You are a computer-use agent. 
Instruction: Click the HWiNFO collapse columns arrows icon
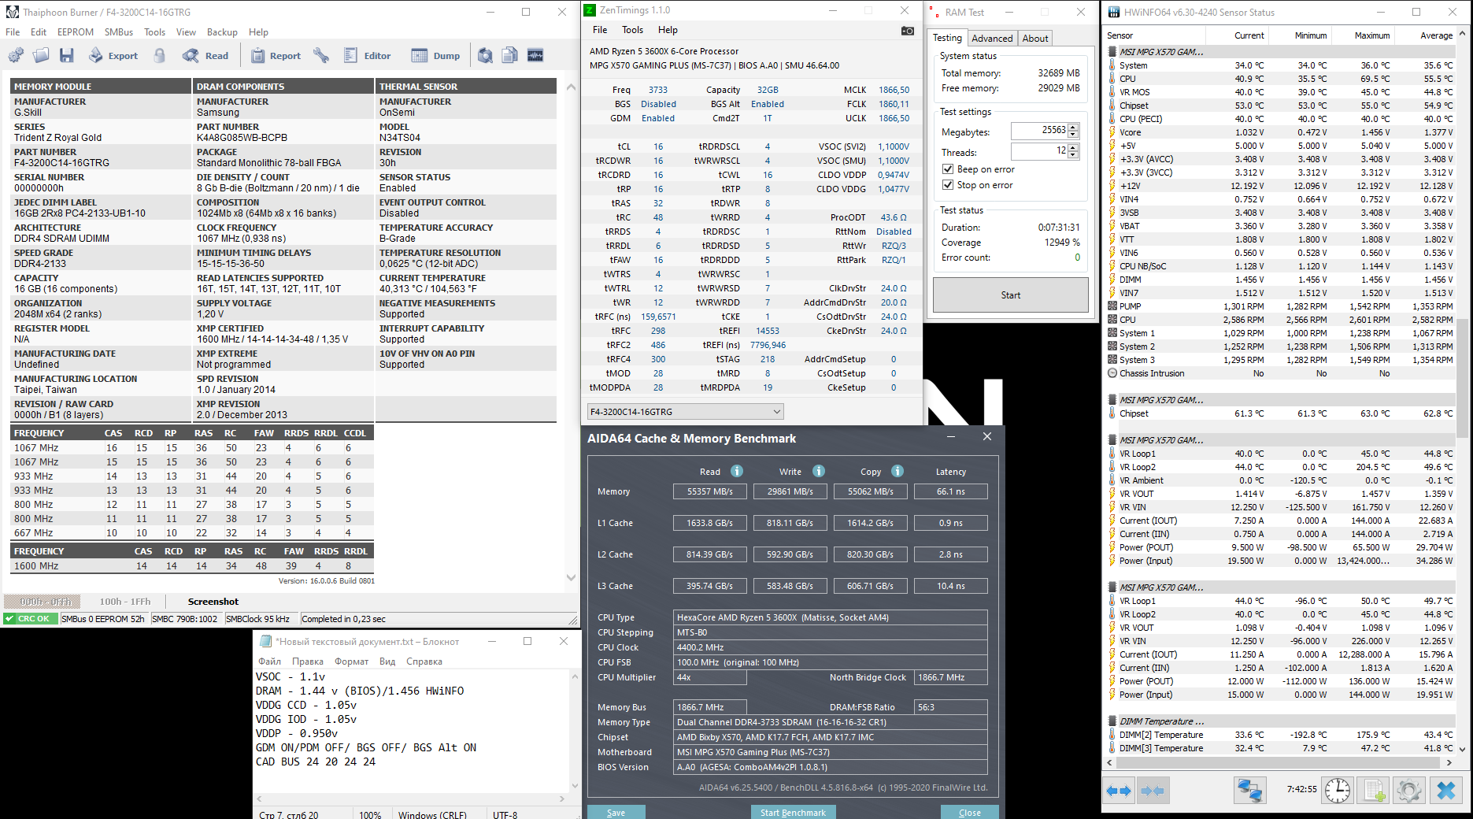[x=1153, y=790]
